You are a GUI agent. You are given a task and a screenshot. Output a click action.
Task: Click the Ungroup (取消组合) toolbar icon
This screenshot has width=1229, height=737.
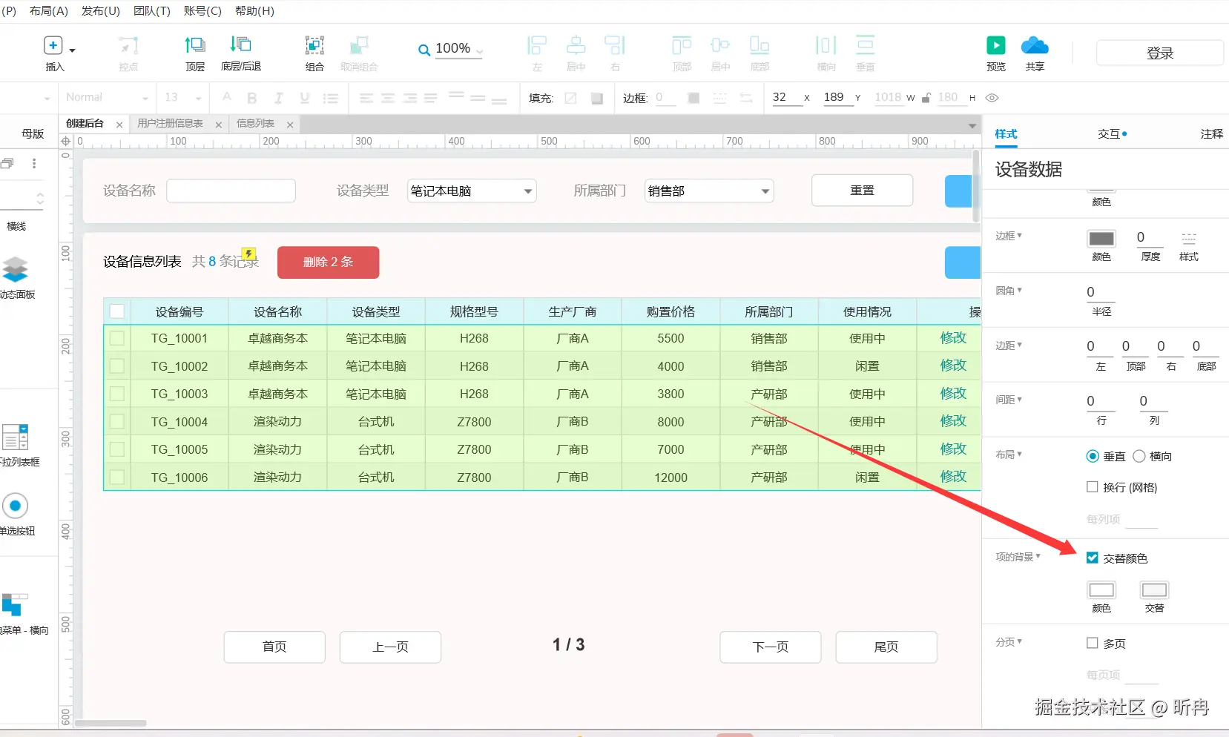pyautogui.click(x=360, y=45)
